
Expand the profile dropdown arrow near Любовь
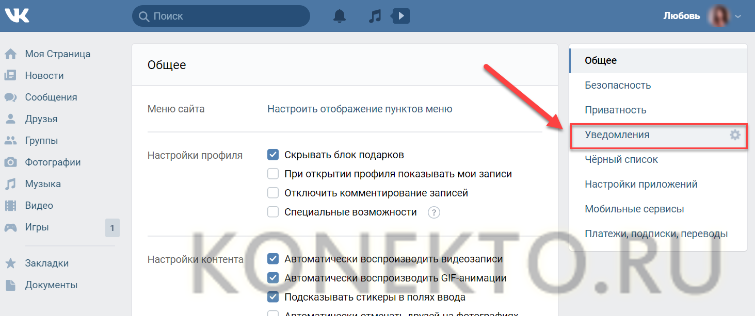click(738, 16)
